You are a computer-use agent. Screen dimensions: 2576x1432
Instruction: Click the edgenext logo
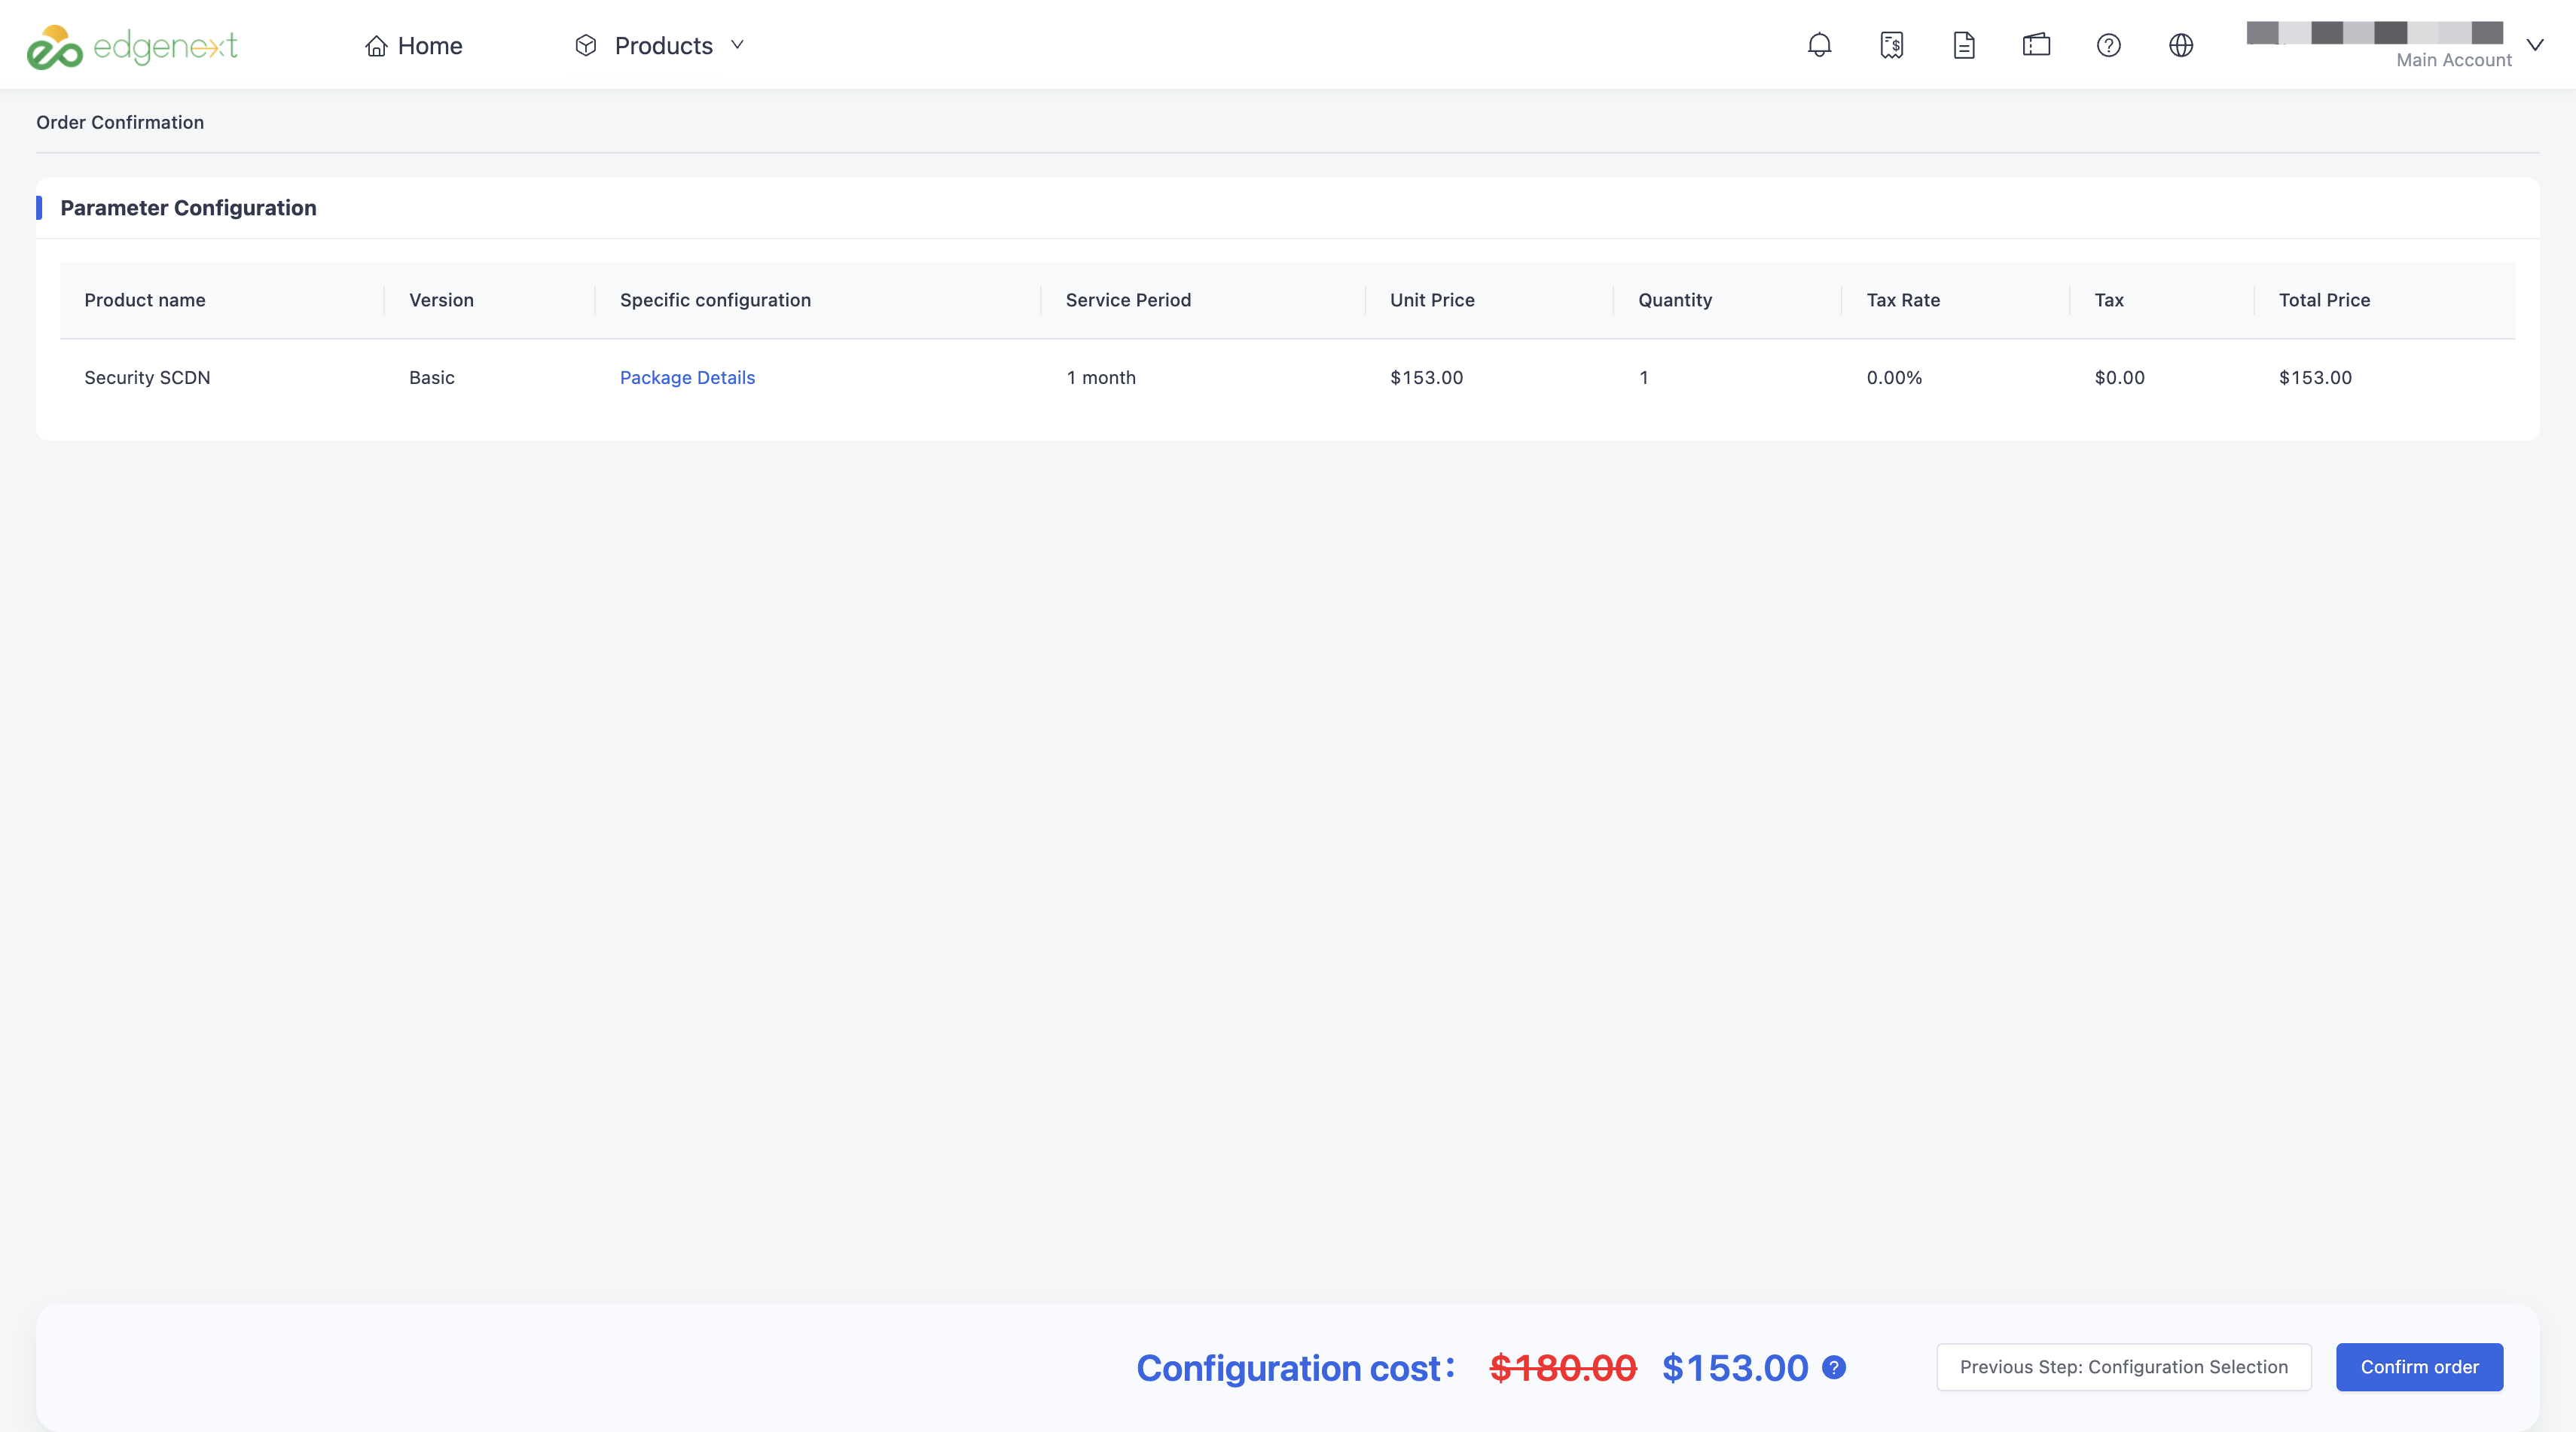pos(132,46)
